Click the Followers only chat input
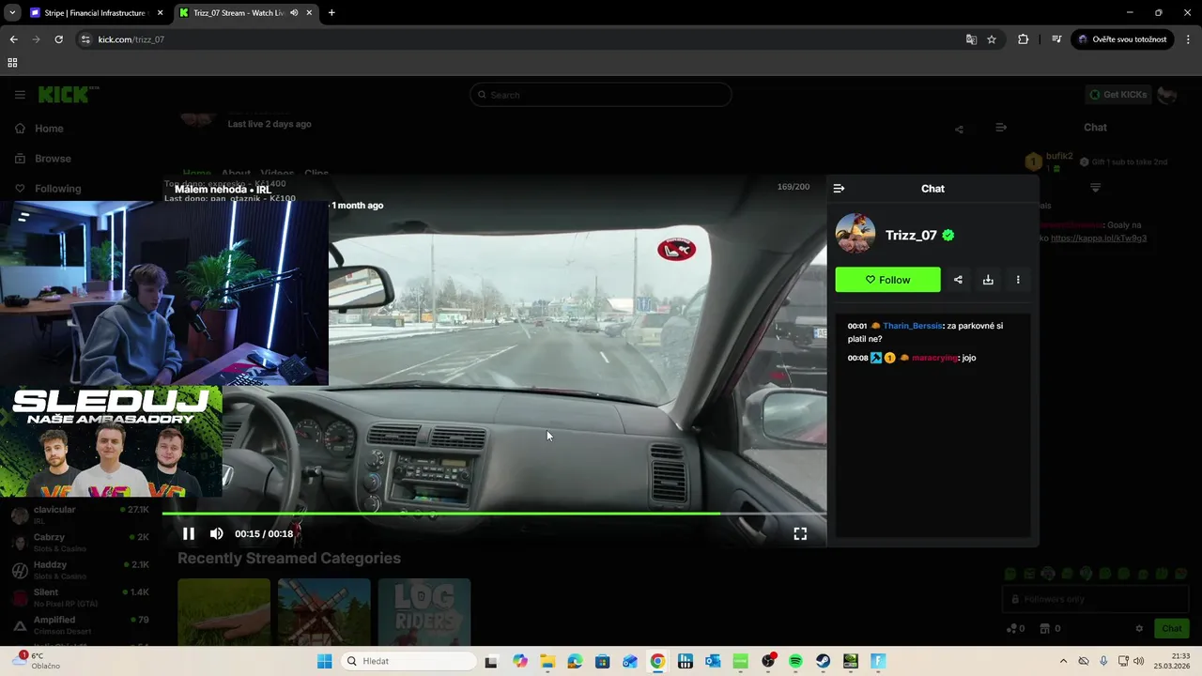The height and width of the screenshot is (676, 1202). [1095, 599]
